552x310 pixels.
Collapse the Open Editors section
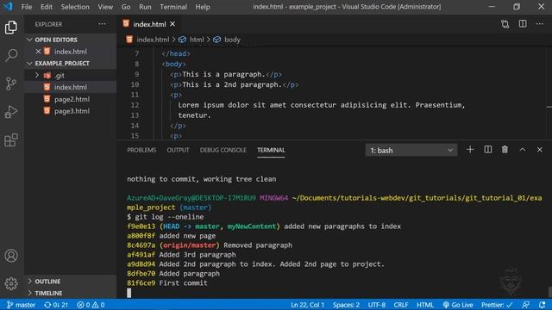pyautogui.click(x=29, y=40)
